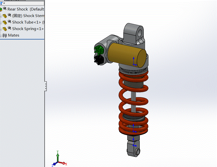This screenshot has width=217, height=167.
Task: Click the graduation cap icon beside Shock Spring<1>
Action: pyautogui.click(x=9, y=28)
